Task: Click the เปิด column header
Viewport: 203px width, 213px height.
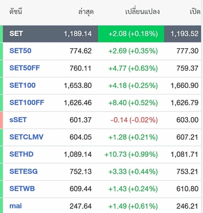Action: click(195, 12)
